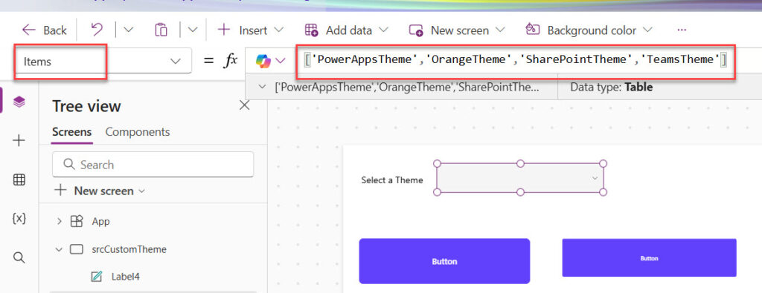
Task: Close the Tree view panel
Action: [244, 105]
